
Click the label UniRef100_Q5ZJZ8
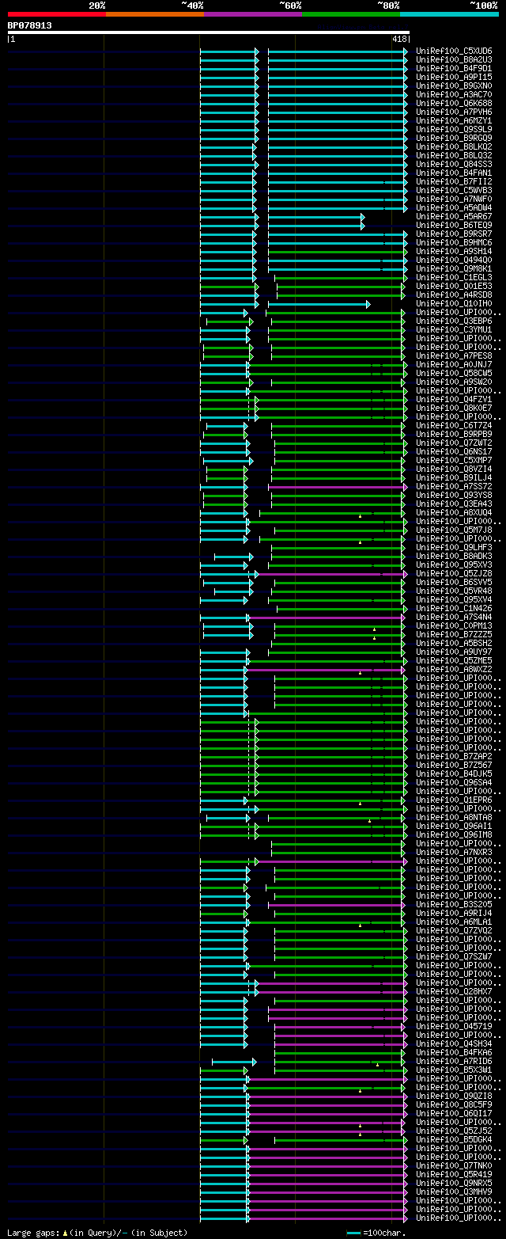(x=454, y=573)
